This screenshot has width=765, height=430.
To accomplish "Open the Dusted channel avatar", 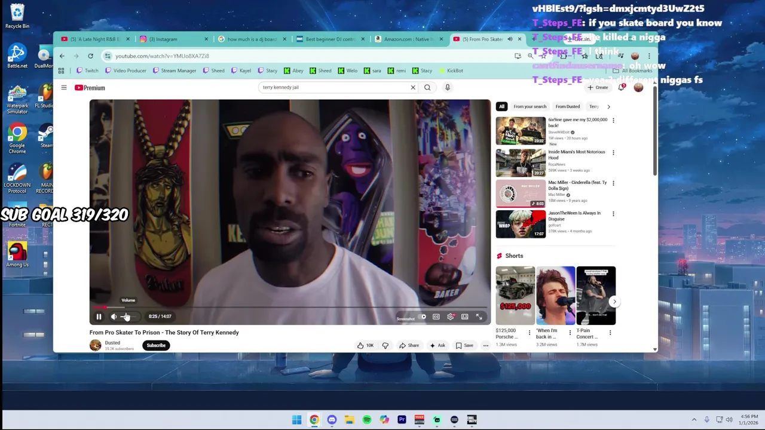I will [95, 345].
